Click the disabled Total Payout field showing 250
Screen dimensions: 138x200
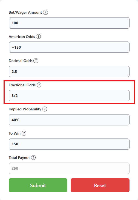[69, 168]
